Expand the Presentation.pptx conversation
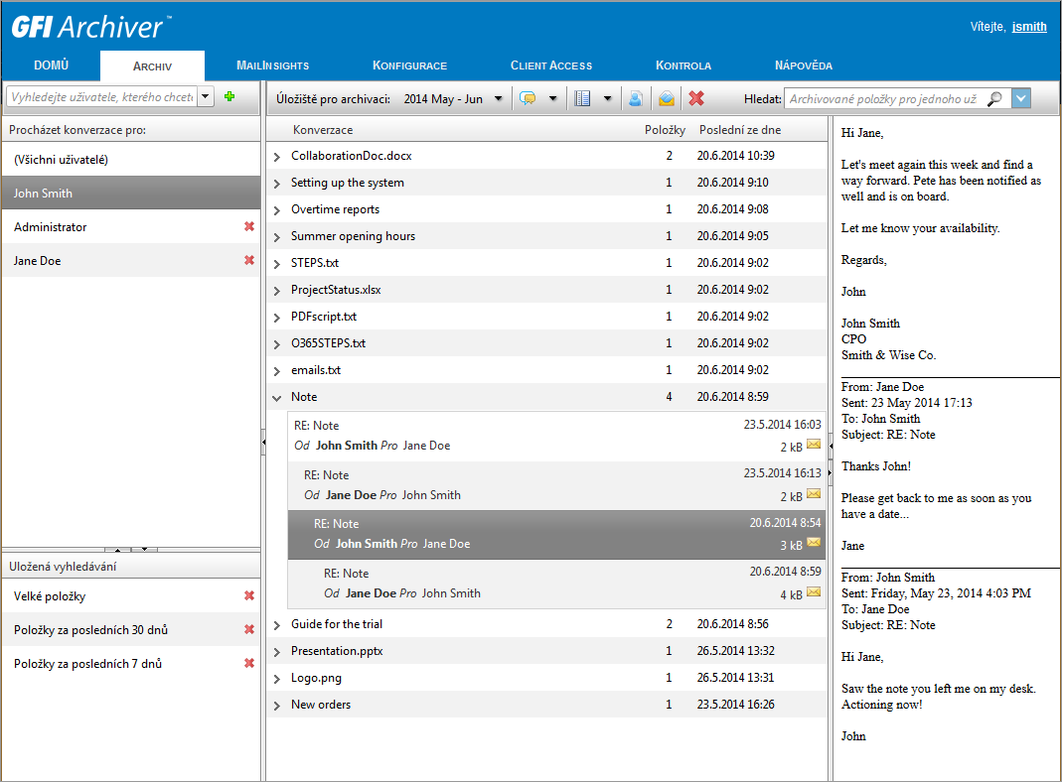Image resolution: width=1062 pixels, height=782 pixels. click(277, 652)
